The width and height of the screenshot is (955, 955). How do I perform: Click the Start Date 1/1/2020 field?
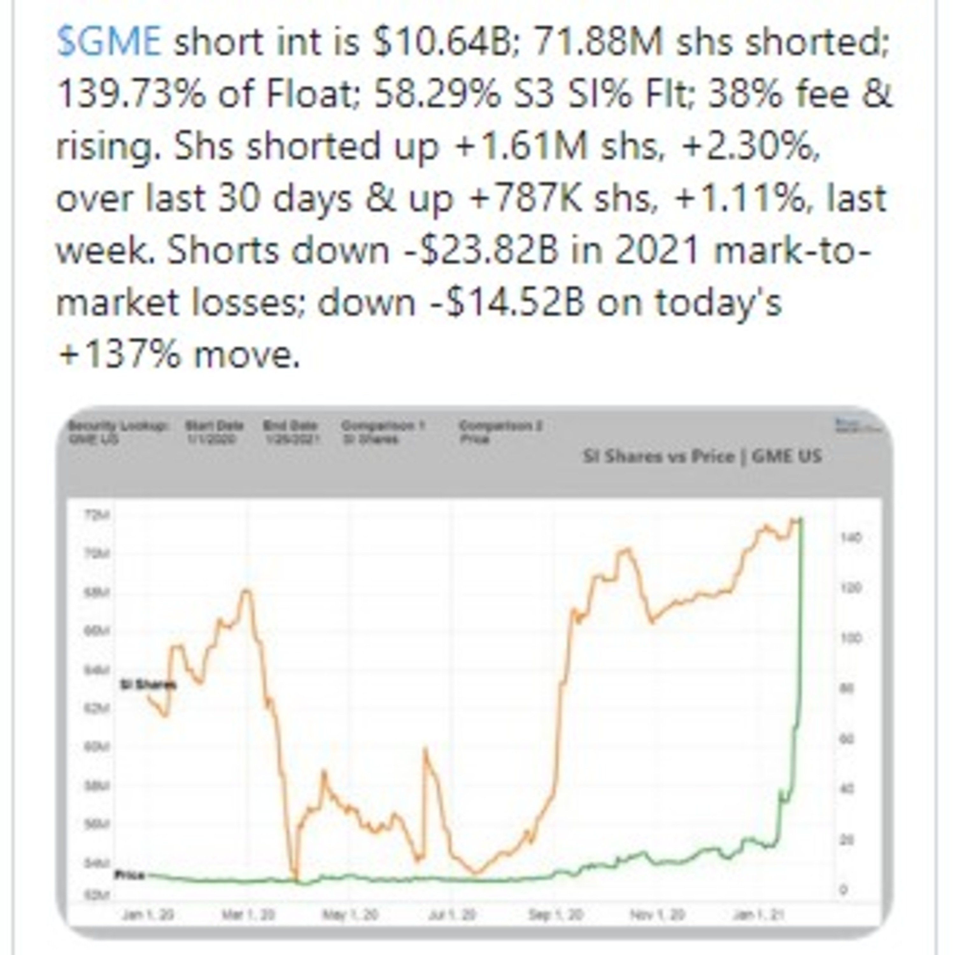coord(214,433)
